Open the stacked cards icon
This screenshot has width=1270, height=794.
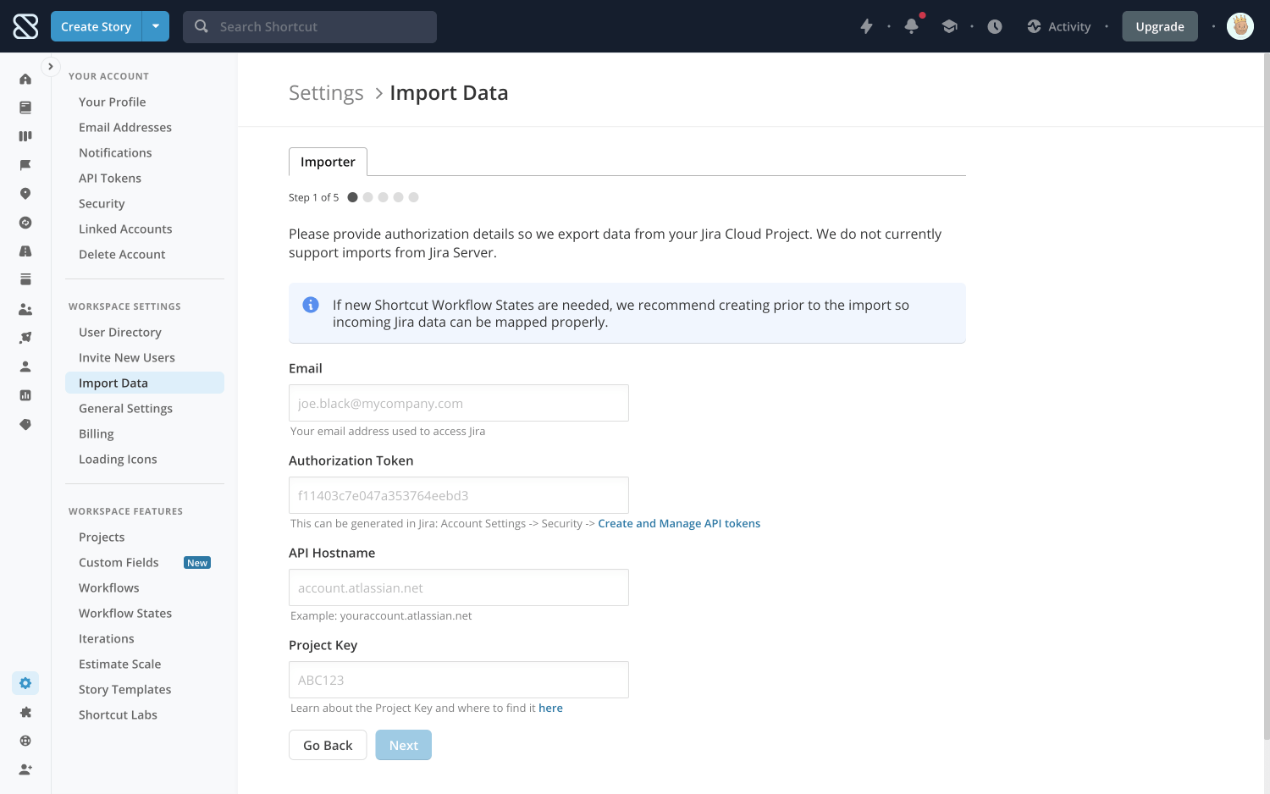[x=25, y=279]
